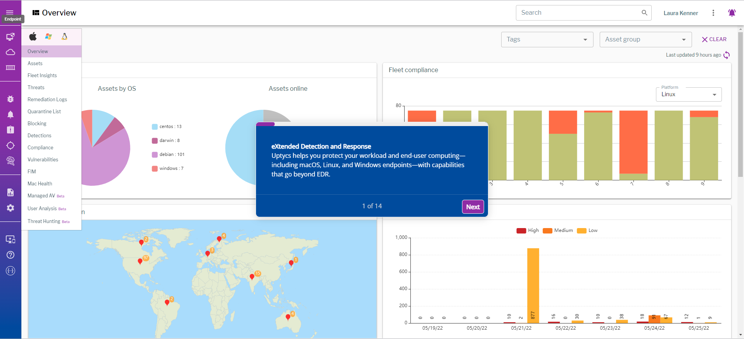Open Blocking menu item
The width and height of the screenshot is (744, 339).
tap(52, 123)
